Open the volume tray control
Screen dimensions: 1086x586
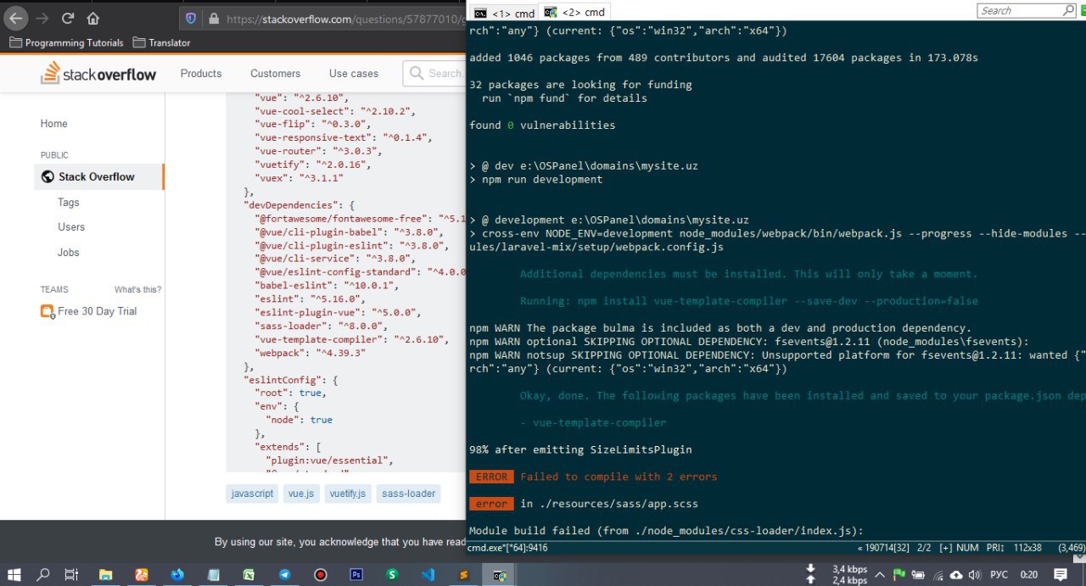[974, 574]
